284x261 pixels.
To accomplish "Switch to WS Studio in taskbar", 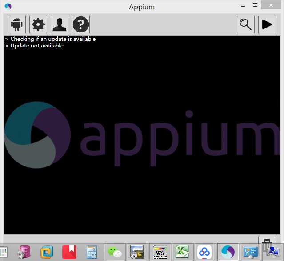I will (160, 252).
